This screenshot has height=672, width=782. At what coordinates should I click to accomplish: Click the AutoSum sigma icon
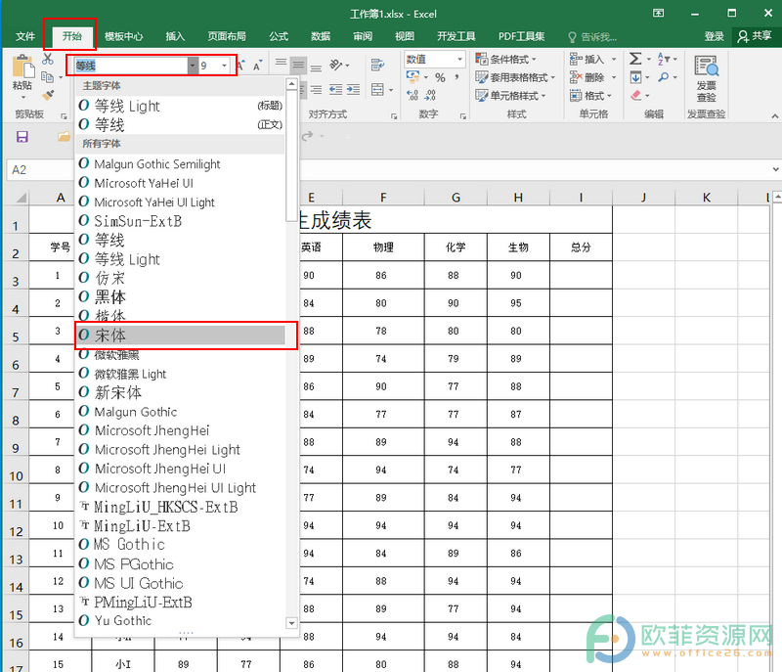[635, 59]
